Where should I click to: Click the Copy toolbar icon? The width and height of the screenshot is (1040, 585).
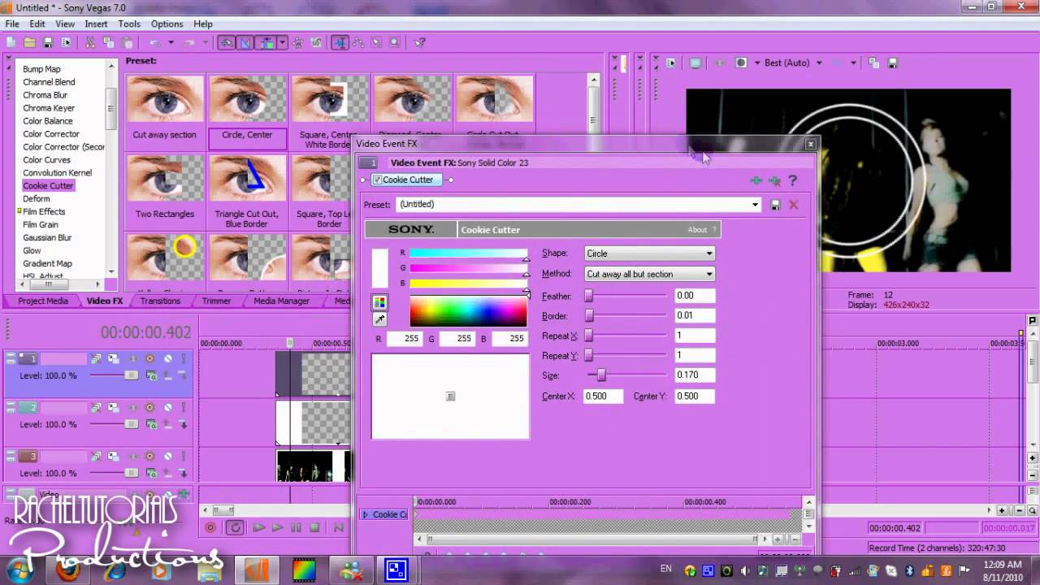[108, 42]
